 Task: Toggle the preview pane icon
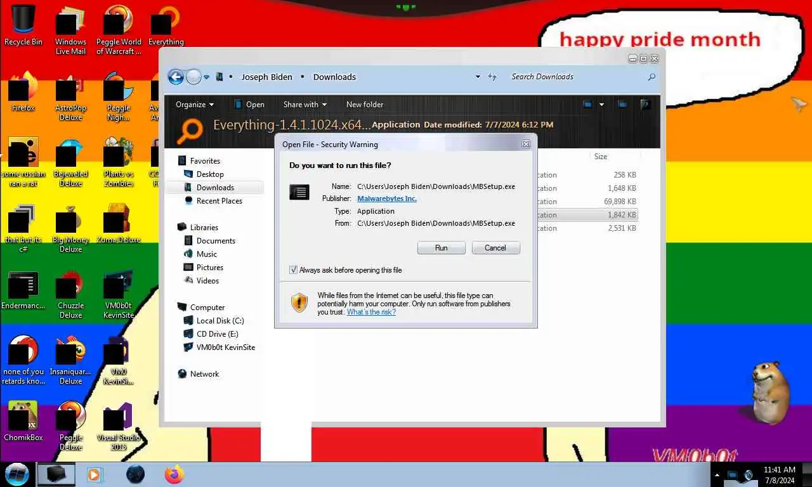[622, 105]
